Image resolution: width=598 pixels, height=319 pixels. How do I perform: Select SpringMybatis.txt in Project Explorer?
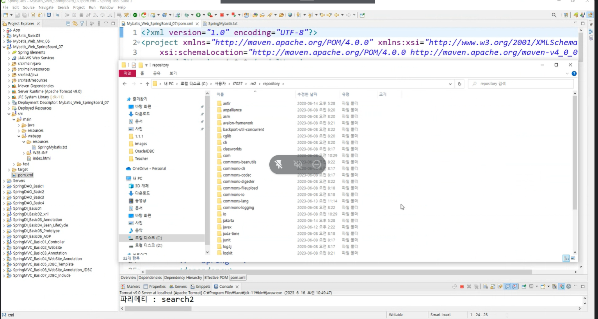[52, 147]
